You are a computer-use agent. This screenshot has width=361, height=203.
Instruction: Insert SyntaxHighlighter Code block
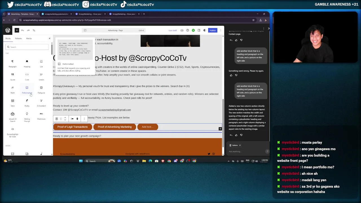tap(12, 132)
